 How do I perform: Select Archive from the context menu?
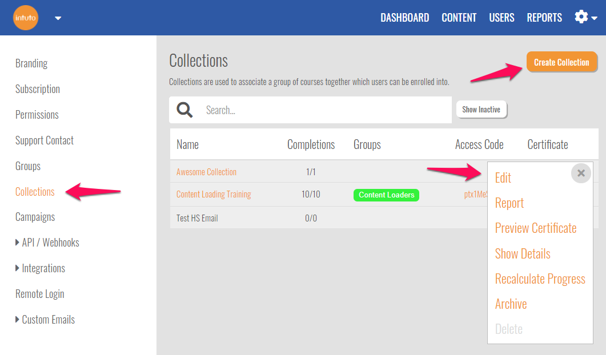pos(511,304)
